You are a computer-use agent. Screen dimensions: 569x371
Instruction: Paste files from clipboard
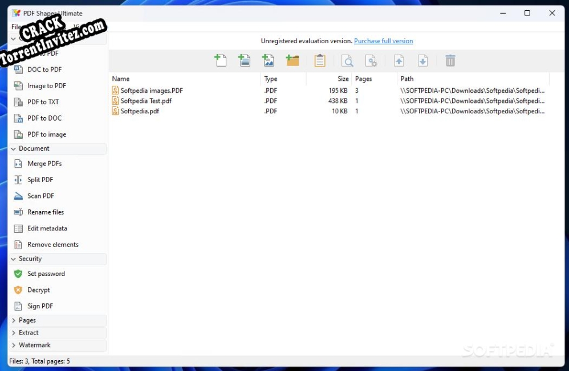pos(320,60)
